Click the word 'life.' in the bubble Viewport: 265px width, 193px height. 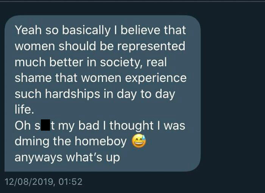(24, 109)
